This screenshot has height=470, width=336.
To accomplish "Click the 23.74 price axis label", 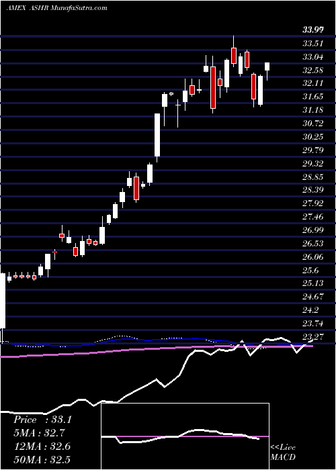I will (x=313, y=323).
